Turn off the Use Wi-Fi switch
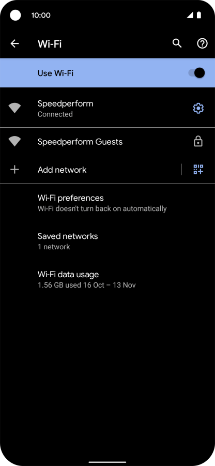 196,73
